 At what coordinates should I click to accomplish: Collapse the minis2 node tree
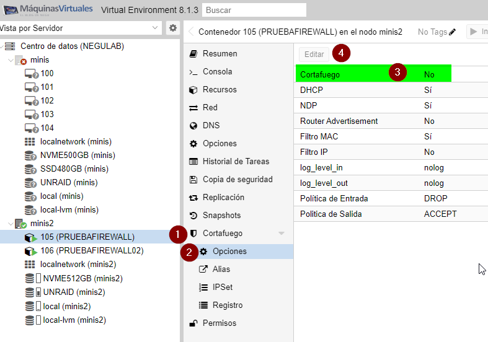(x=11, y=224)
